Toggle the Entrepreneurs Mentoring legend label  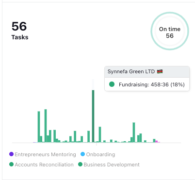point(45,154)
